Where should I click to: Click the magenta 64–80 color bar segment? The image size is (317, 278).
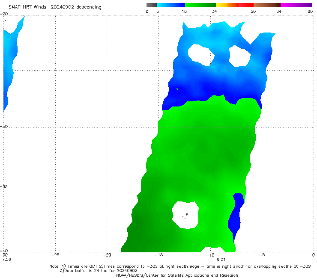pos(296,5)
